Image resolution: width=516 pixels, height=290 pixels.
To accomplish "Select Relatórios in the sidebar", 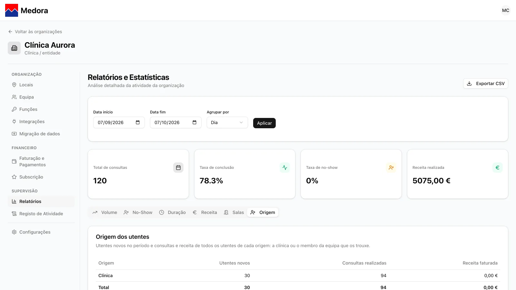I will pos(41,201).
